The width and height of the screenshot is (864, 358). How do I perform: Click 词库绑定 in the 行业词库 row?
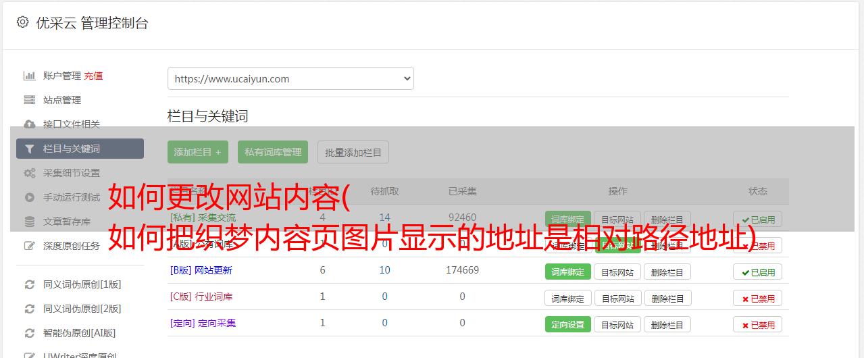tap(567, 298)
